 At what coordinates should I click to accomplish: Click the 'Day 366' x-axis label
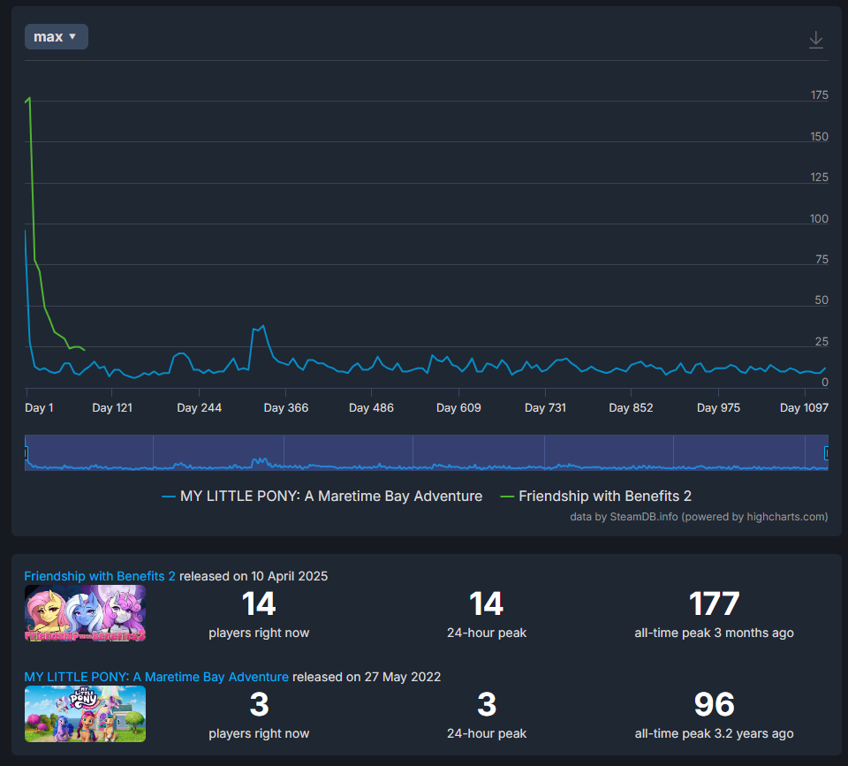click(x=285, y=408)
